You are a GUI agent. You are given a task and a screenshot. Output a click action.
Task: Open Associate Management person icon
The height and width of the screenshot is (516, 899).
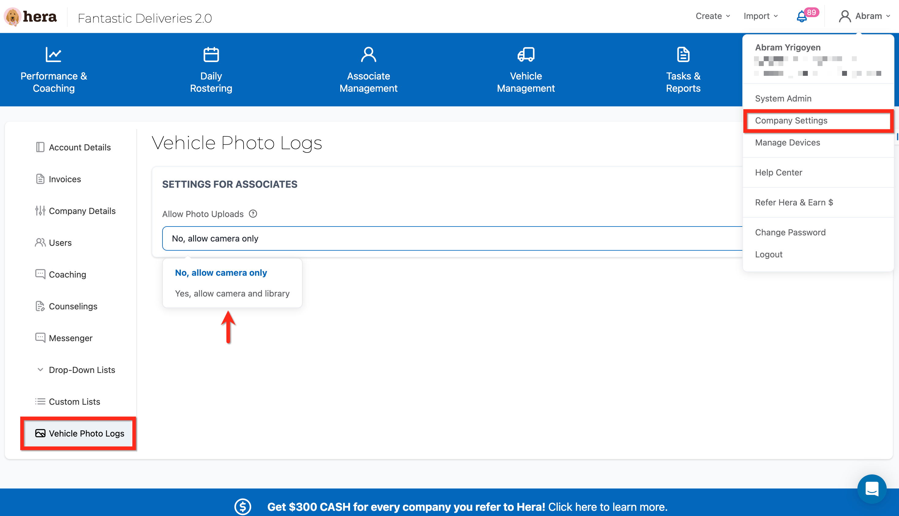tap(368, 55)
